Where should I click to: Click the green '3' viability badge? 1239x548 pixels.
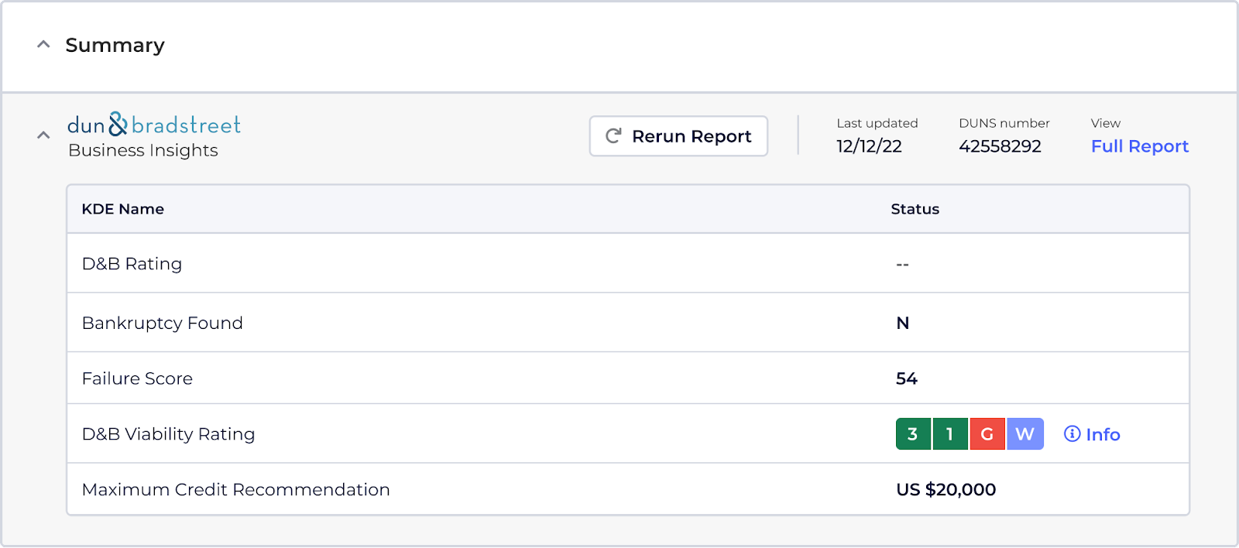click(913, 434)
